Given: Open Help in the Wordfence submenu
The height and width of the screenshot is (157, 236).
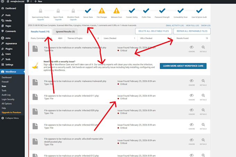Looking at the screenshot, I should [4, 108].
